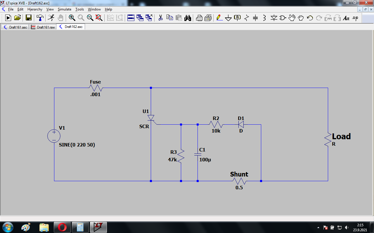Click the V1 voltage source symbol
Screen dimensions: 374x233
[x=54, y=136]
